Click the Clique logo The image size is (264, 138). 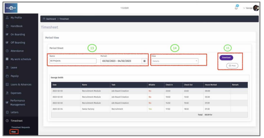click(x=11, y=8)
